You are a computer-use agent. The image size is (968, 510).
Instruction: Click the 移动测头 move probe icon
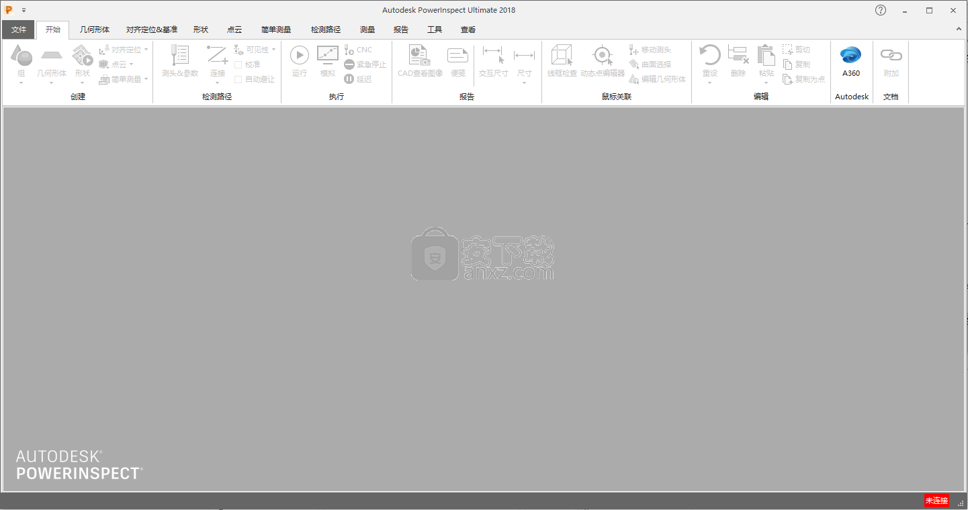[x=633, y=50]
